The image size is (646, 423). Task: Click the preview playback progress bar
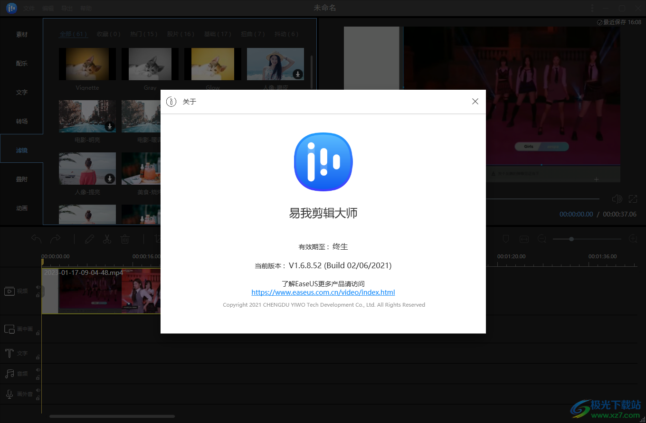542,199
